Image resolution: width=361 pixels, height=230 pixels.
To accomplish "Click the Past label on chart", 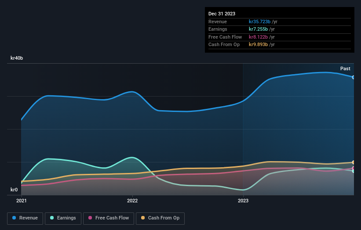I will click(345, 68).
